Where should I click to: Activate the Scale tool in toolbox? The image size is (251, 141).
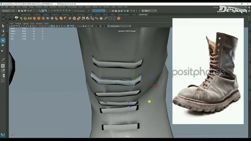tap(2, 51)
